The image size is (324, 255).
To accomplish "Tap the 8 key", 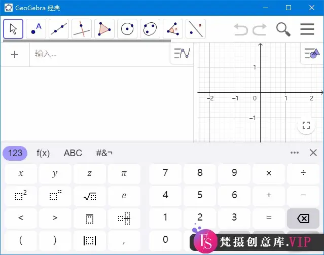I will point(200,173).
